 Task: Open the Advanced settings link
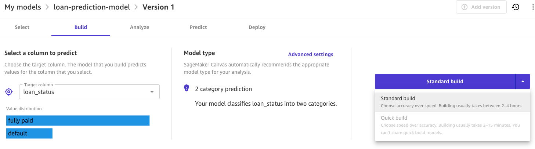(x=311, y=54)
